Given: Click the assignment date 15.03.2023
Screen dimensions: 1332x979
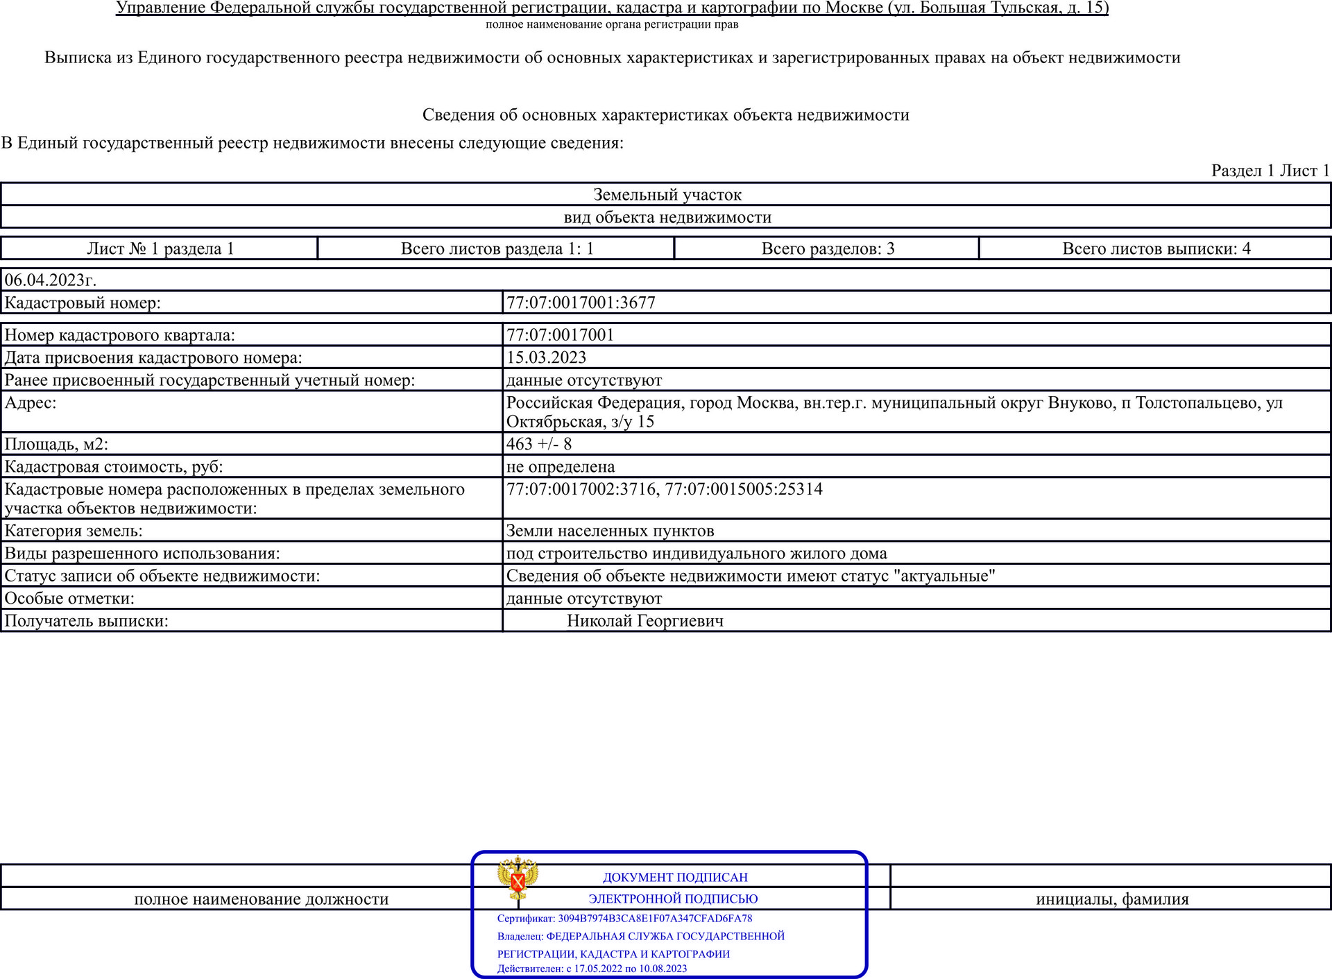Looking at the screenshot, I should (x=546, y=357).
